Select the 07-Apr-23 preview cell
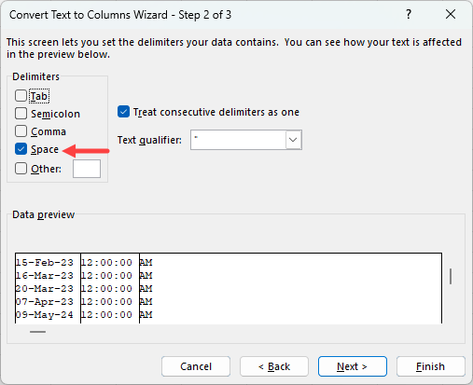473x385 pixels. [45, 302]
